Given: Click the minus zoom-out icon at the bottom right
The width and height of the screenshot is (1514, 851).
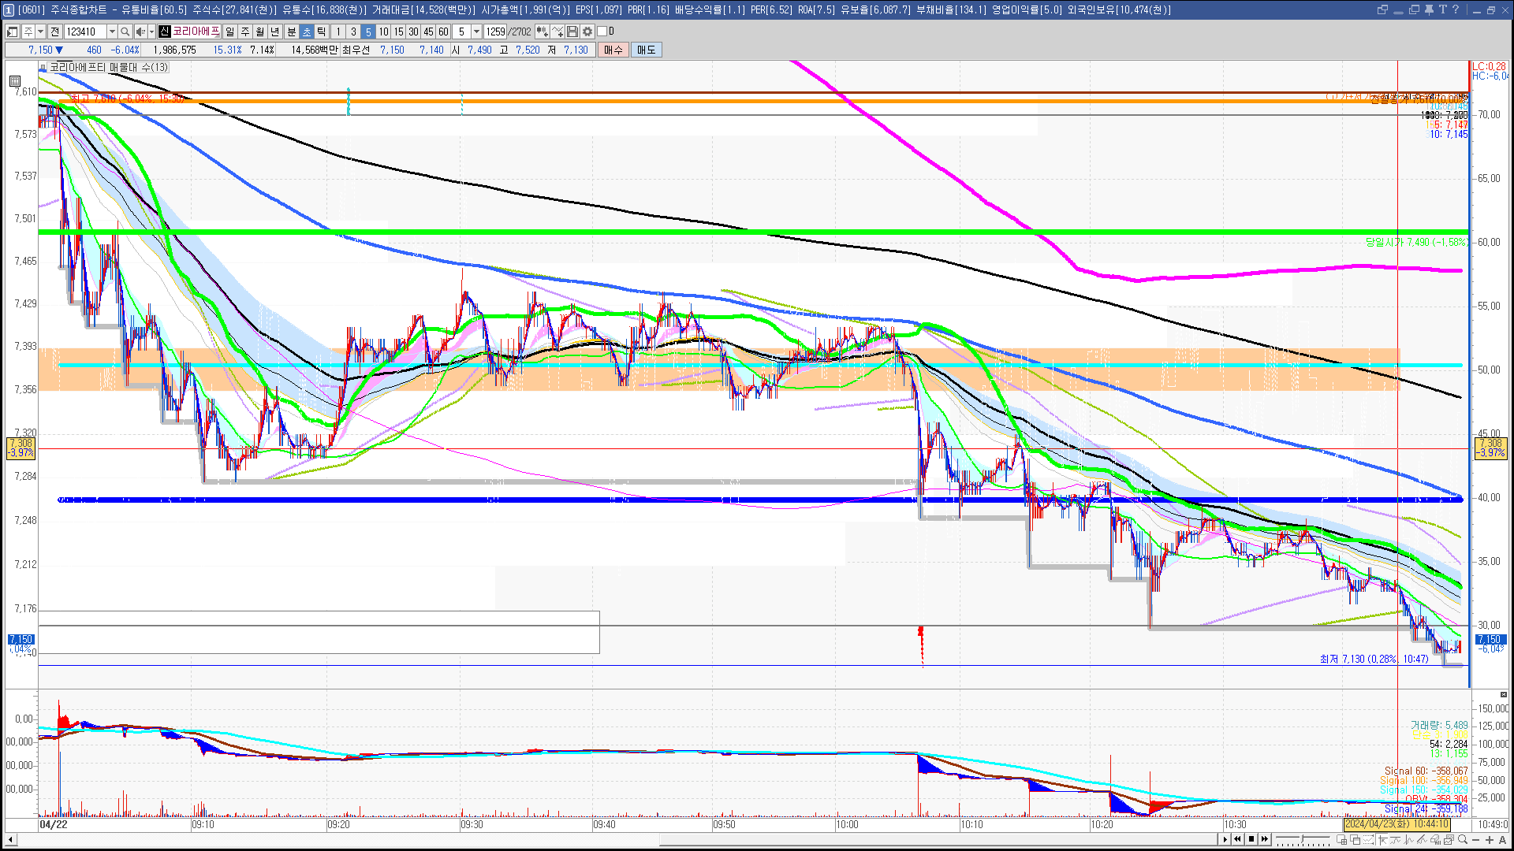Looking at the screenshot, I should (1476, 840).
